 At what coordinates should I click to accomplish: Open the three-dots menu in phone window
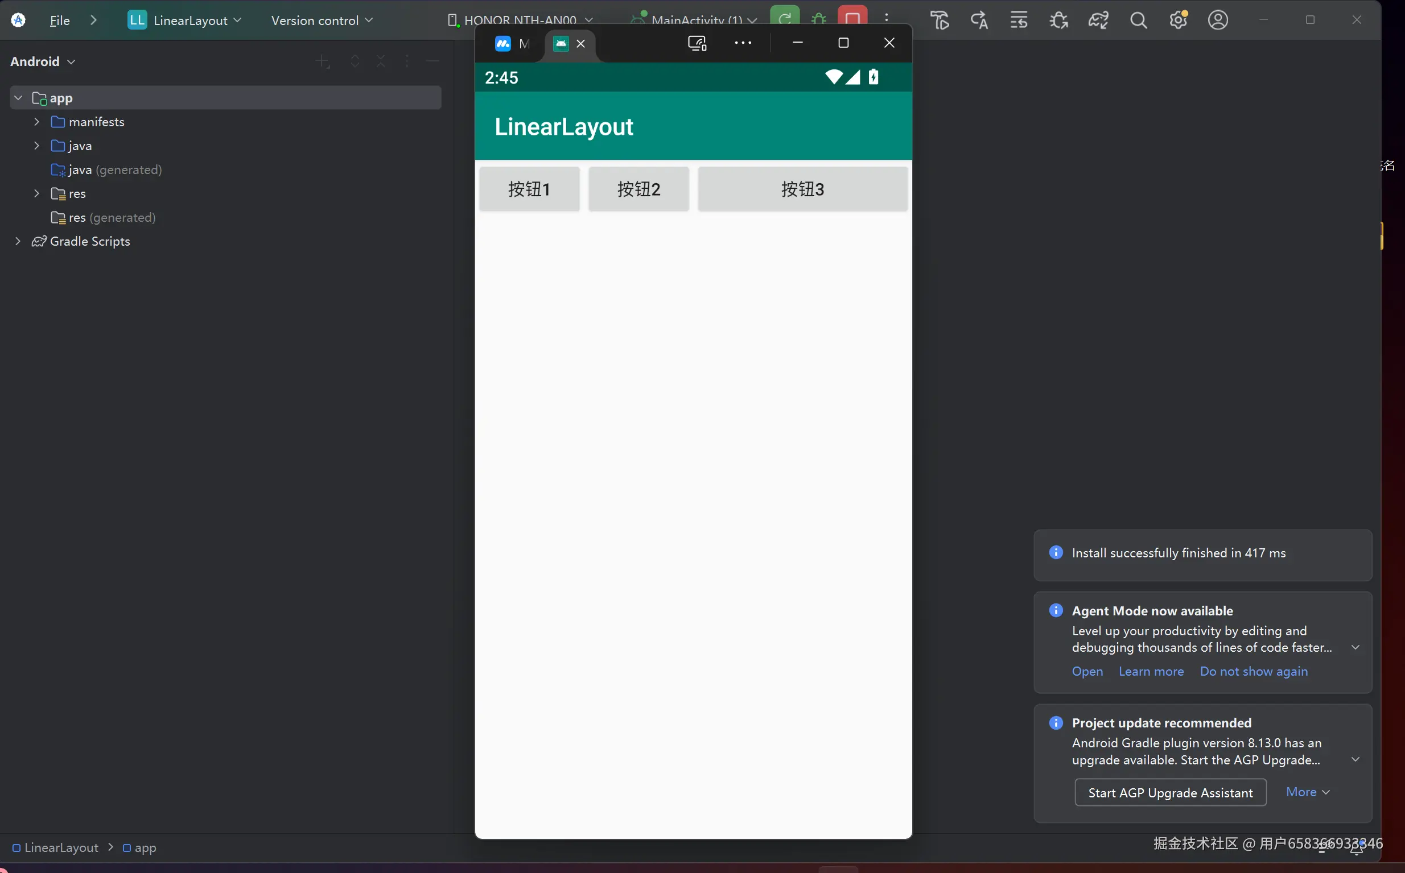[743, 43]
